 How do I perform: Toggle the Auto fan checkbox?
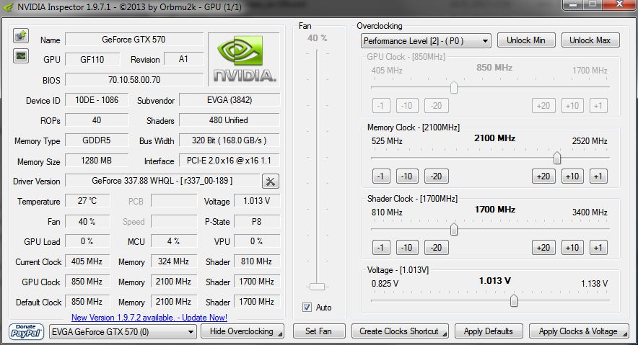[307, 308]
